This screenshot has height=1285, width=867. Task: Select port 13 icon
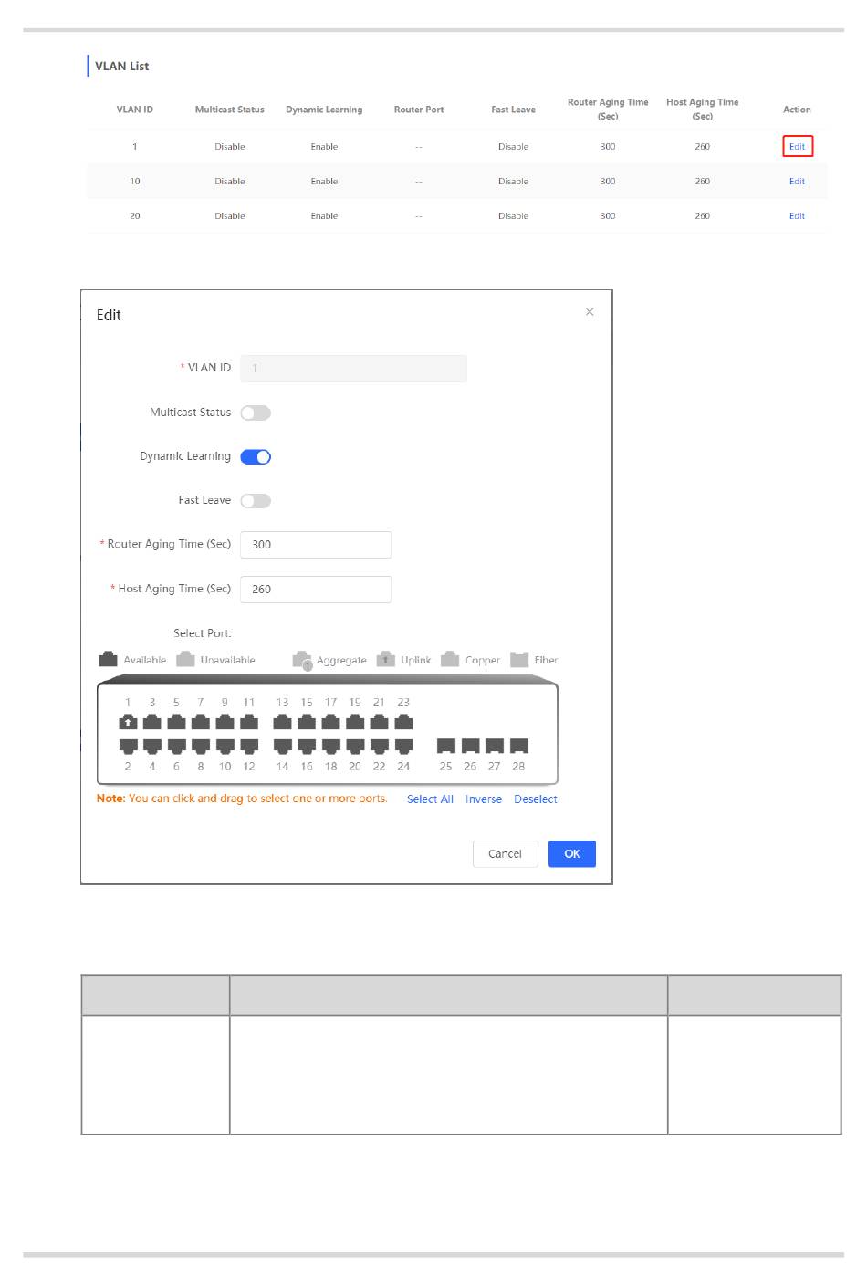coord(283,722)
